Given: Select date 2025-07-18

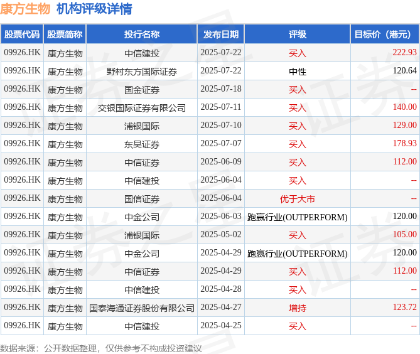Looking at the screenshot, I should click(x=221, y=89).
